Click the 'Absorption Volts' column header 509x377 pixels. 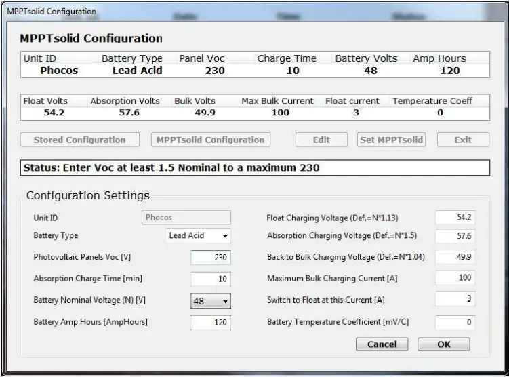pos(125,101)
